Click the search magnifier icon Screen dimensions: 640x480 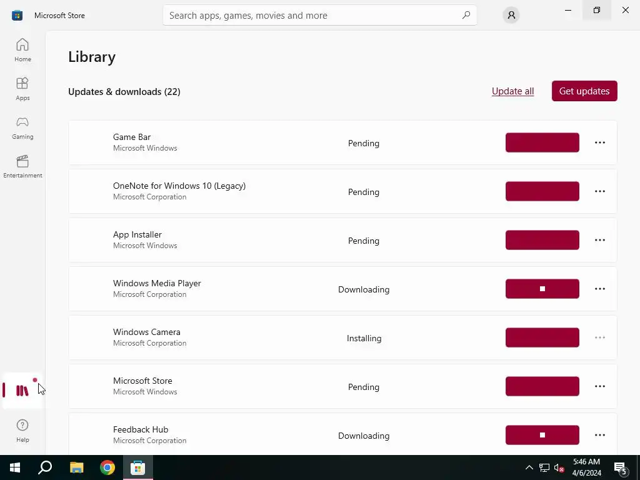[x=466, y=15]
